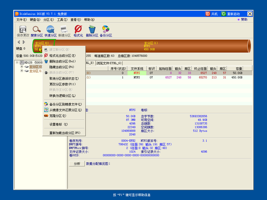
Task: Open the 工具(T) menu
Action: (62, 20)
